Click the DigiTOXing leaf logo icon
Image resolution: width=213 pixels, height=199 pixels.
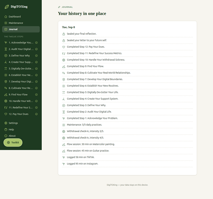[6, 7]
